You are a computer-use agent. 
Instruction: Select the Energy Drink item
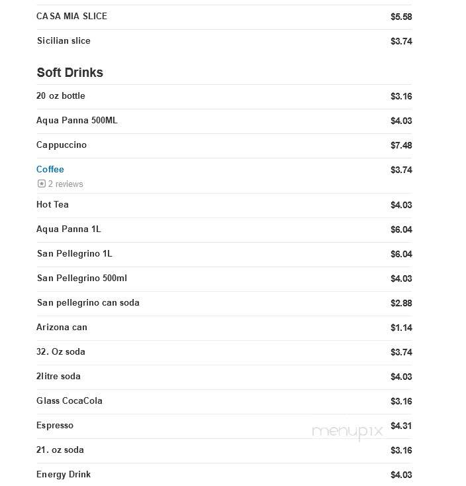(64, 474)
